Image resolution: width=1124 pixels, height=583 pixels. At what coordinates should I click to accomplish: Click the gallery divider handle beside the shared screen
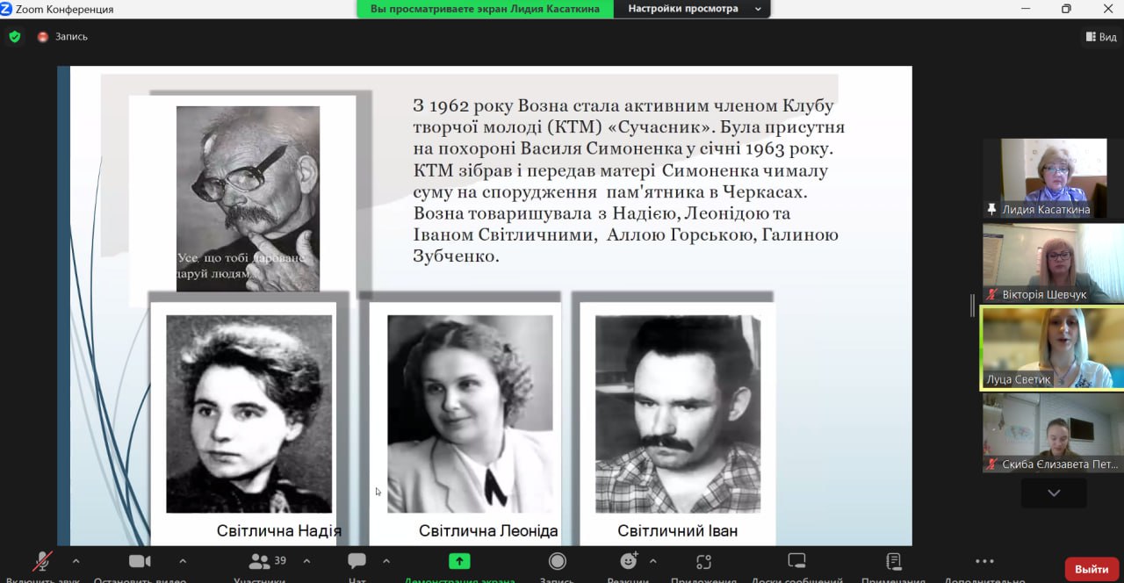[972, 306]
